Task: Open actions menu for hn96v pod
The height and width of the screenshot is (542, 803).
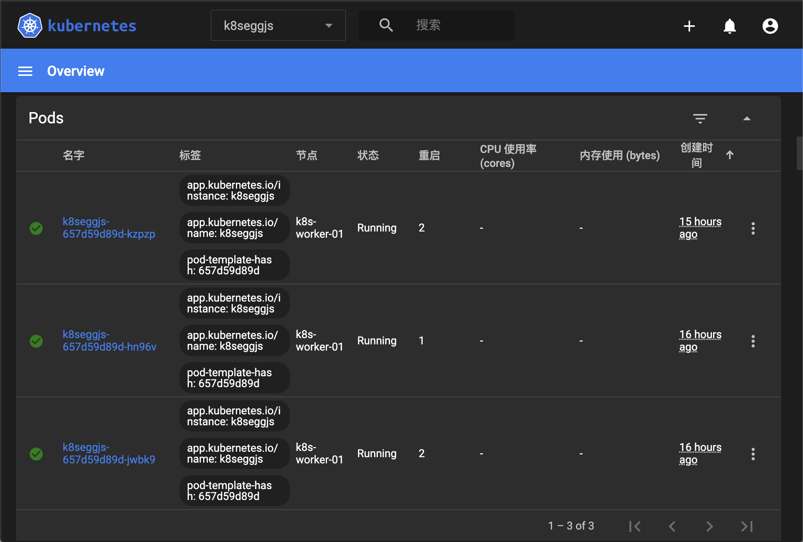Action: pos(753,341)
